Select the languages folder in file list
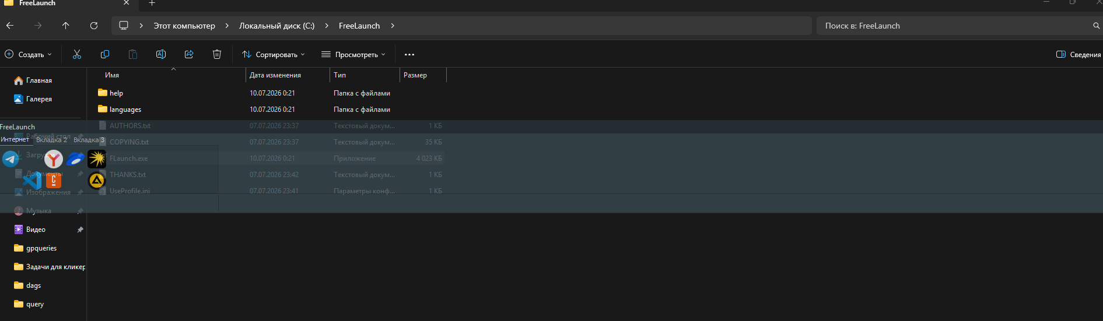This screenshot has height=321, width=1103. 125,110
